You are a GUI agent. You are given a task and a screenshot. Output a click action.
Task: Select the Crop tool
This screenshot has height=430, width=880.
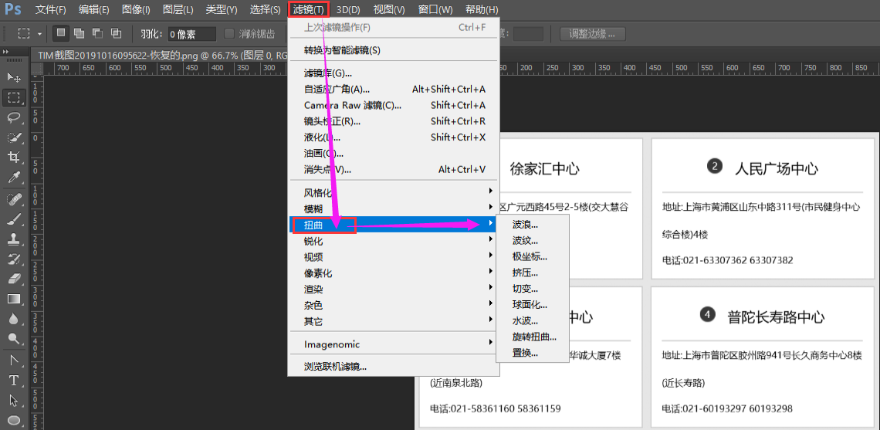coord(14,157)
